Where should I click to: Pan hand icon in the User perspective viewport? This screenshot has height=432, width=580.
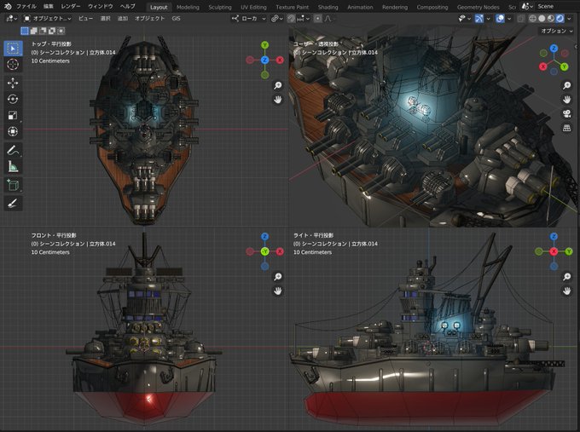click(566, 100)
